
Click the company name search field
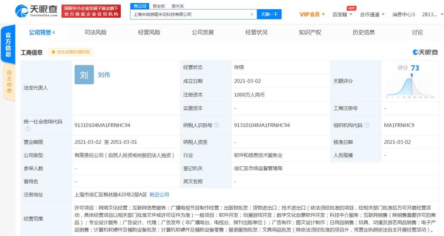pos(190,15)
